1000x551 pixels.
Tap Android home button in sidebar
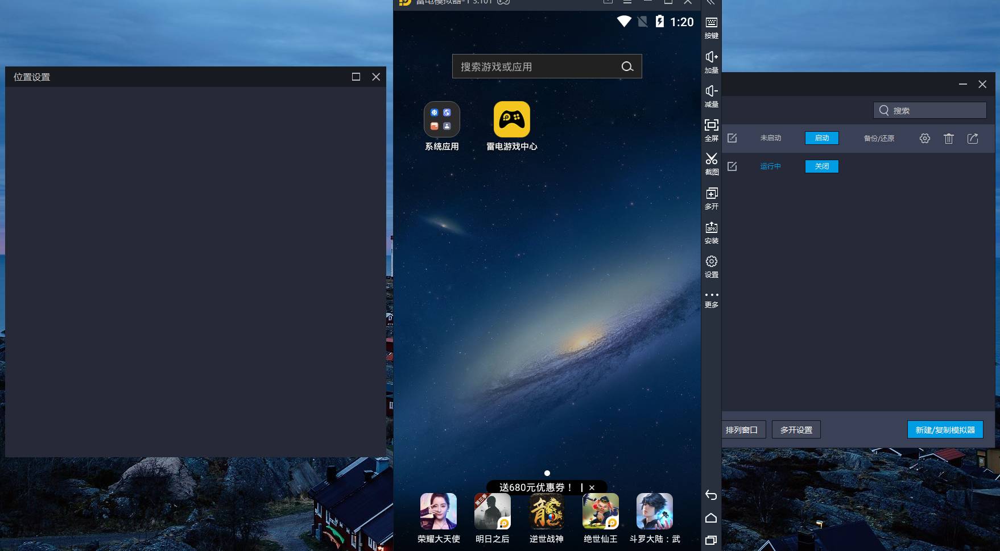tap(711, 517)
